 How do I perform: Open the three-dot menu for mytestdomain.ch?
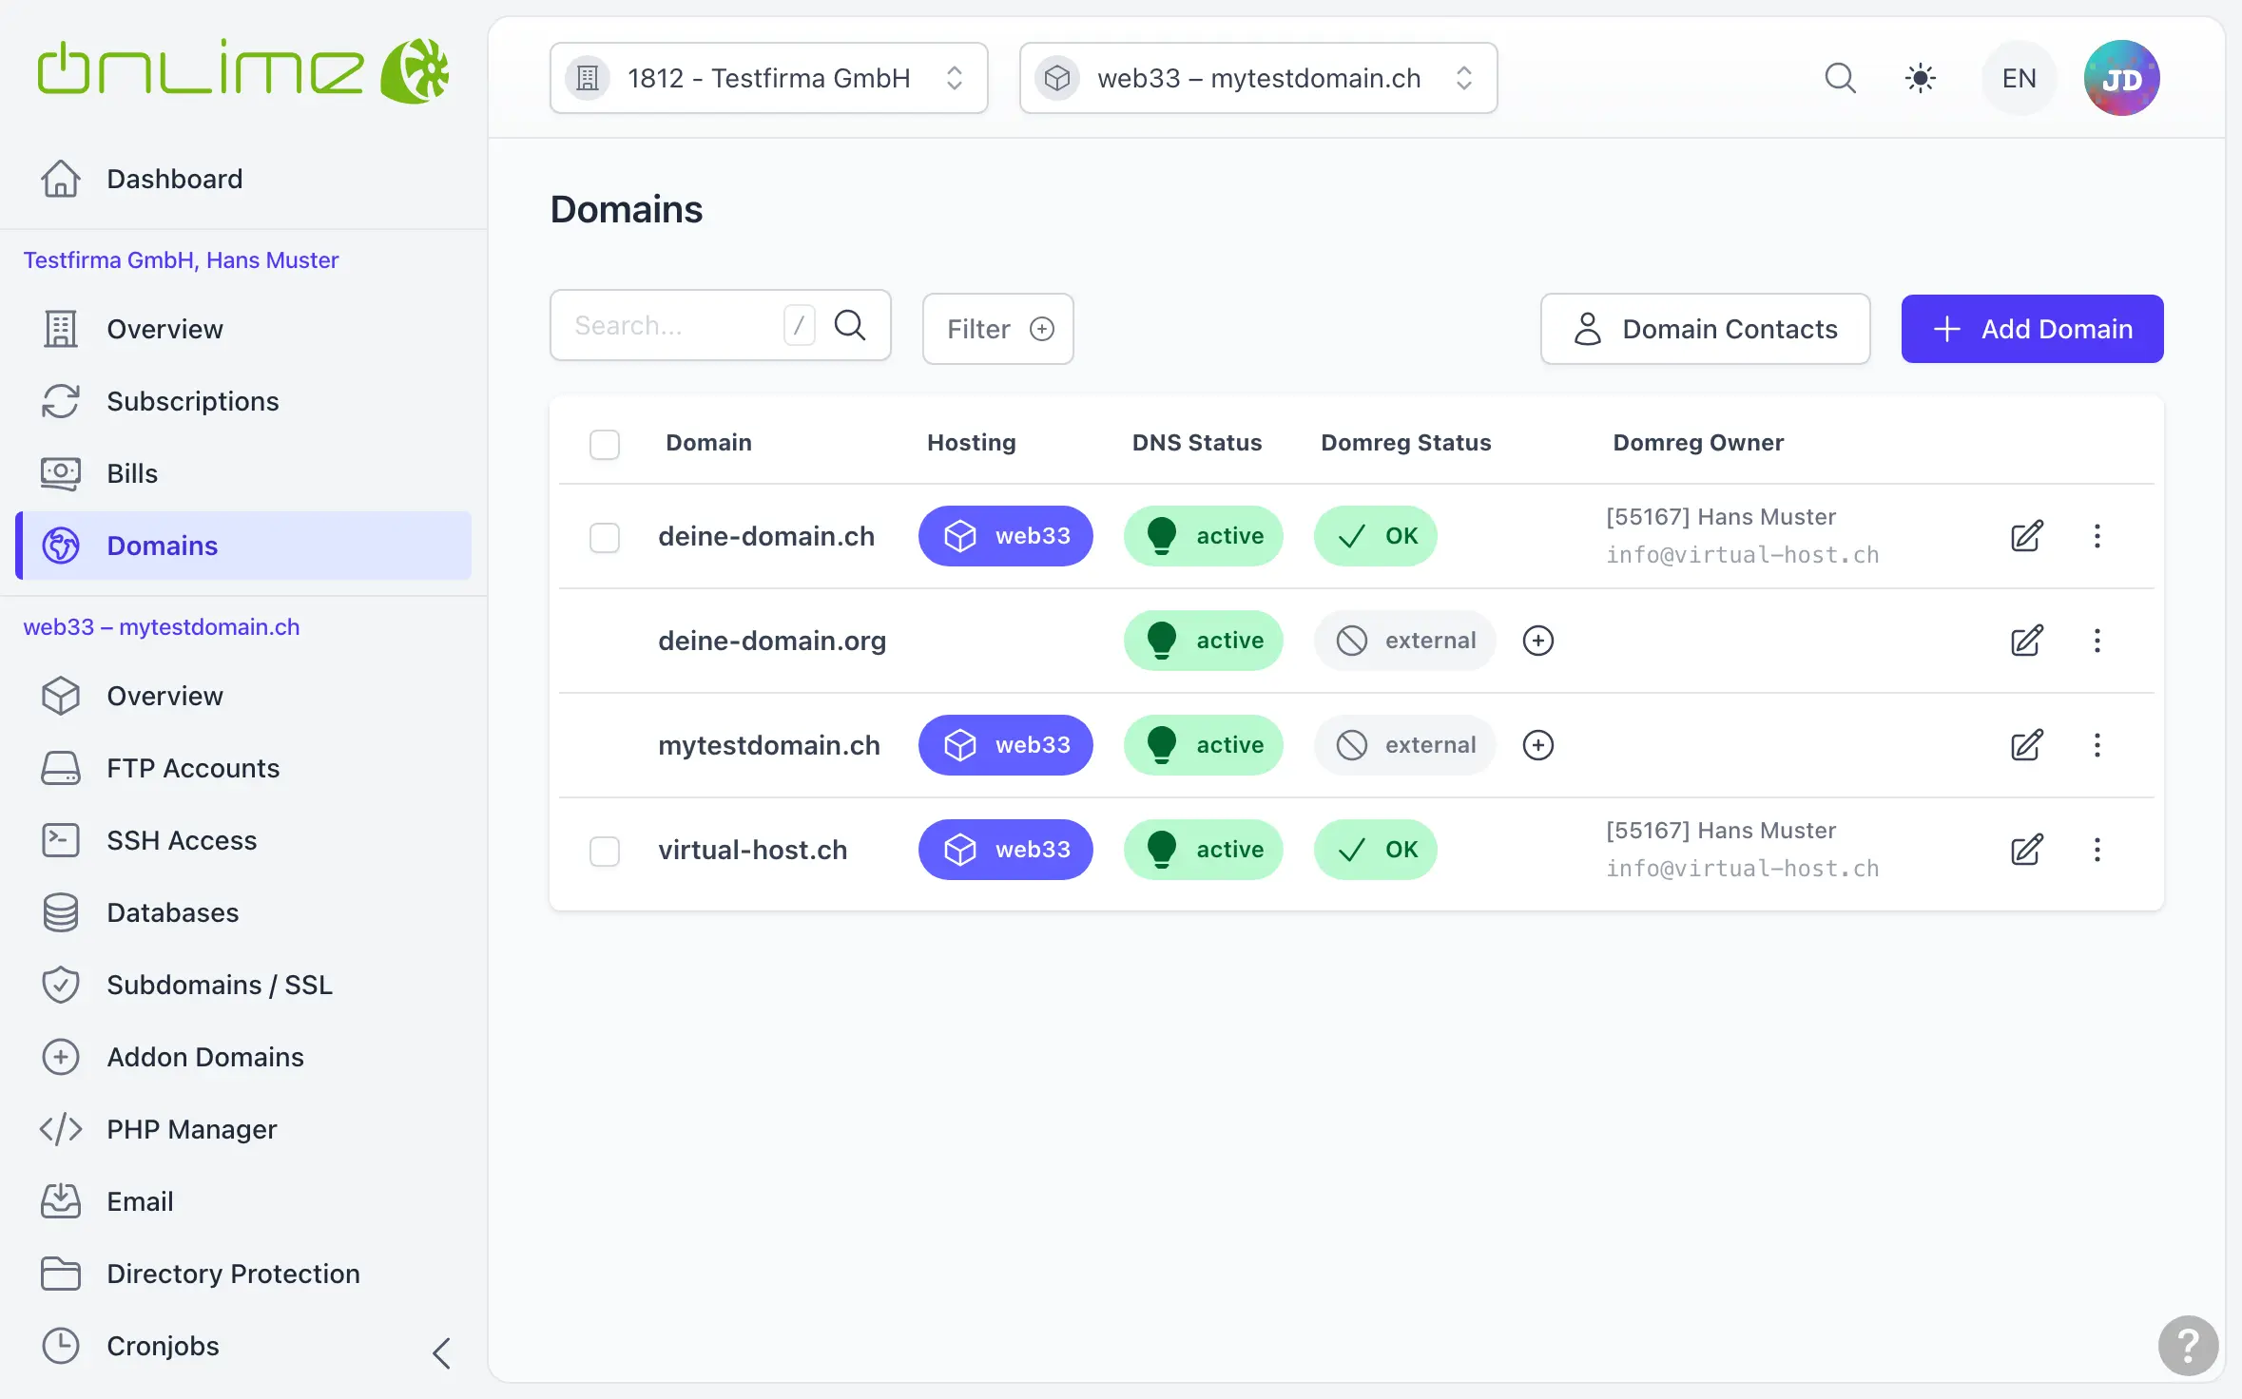click(2097, 745)
